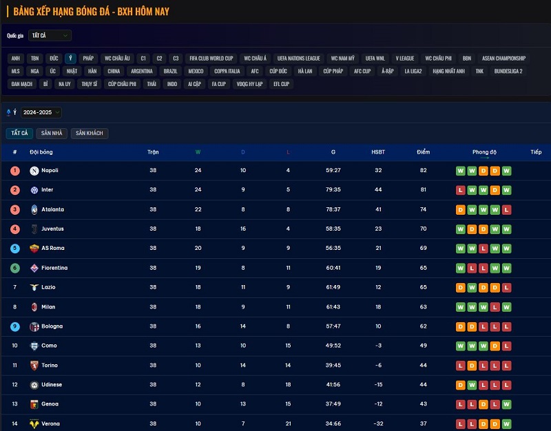Choose the FIFA CLUB WORLD CUP filter

pos(211,59)
